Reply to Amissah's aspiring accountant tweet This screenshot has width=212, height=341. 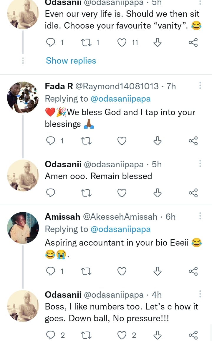coord(51,271)
